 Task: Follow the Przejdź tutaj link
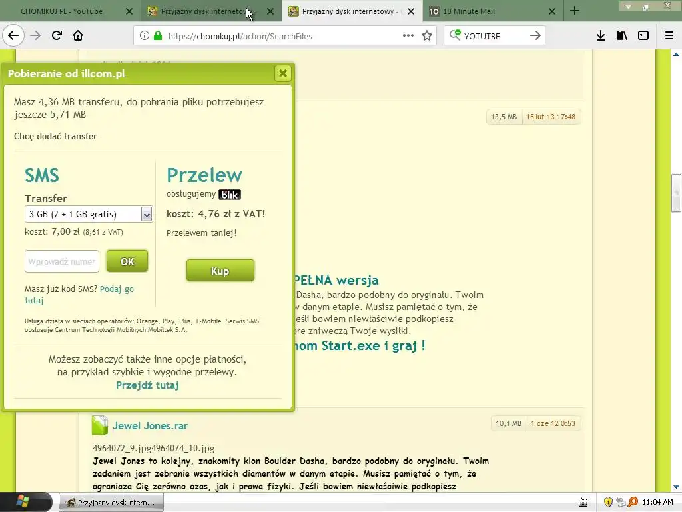147,385
